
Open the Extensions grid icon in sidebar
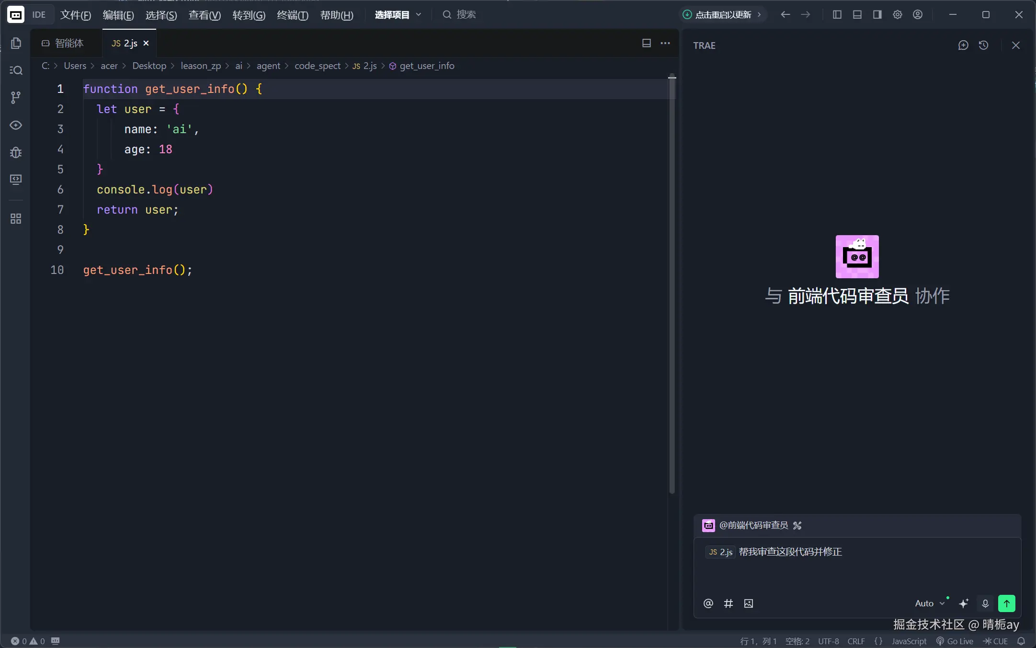(16, 219)
